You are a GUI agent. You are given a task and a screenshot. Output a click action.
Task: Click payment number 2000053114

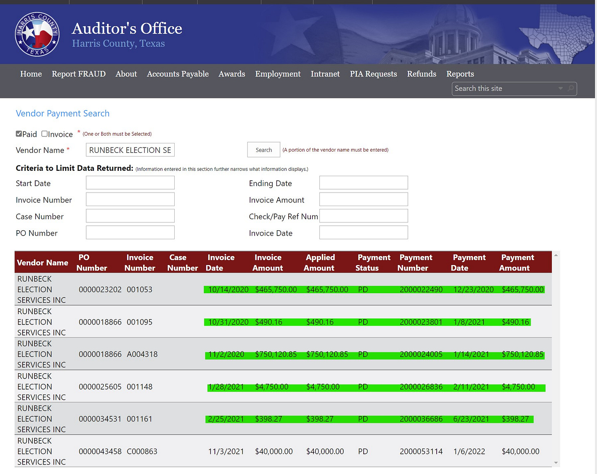pyautogui.click(x=421, y=451)
